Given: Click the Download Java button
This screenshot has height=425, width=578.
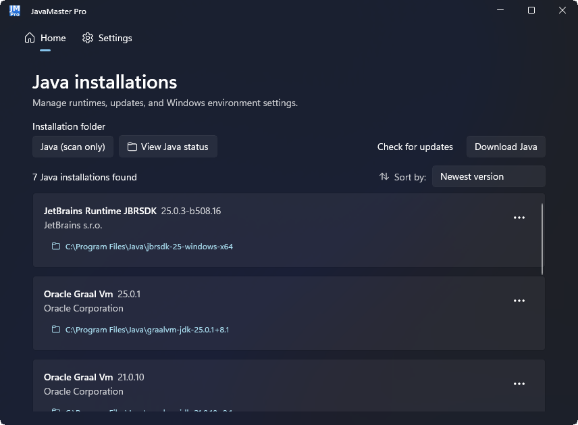Looking at the screenshot, I should (x=506, y=147).
